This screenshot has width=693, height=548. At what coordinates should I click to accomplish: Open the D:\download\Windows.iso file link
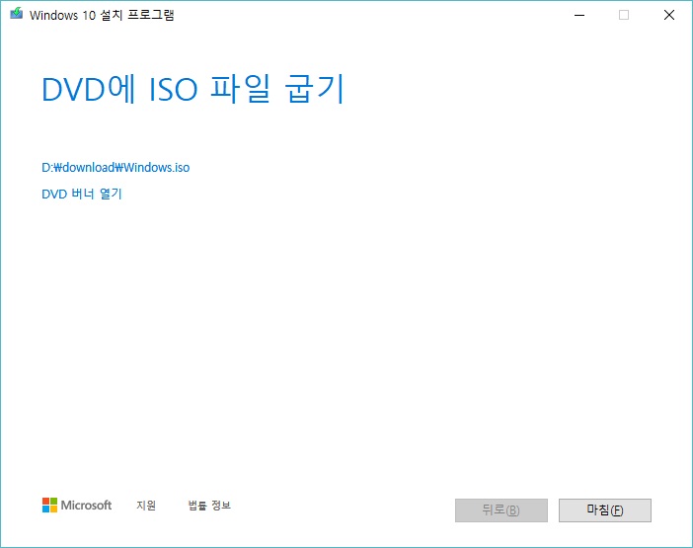coord(115,168)
